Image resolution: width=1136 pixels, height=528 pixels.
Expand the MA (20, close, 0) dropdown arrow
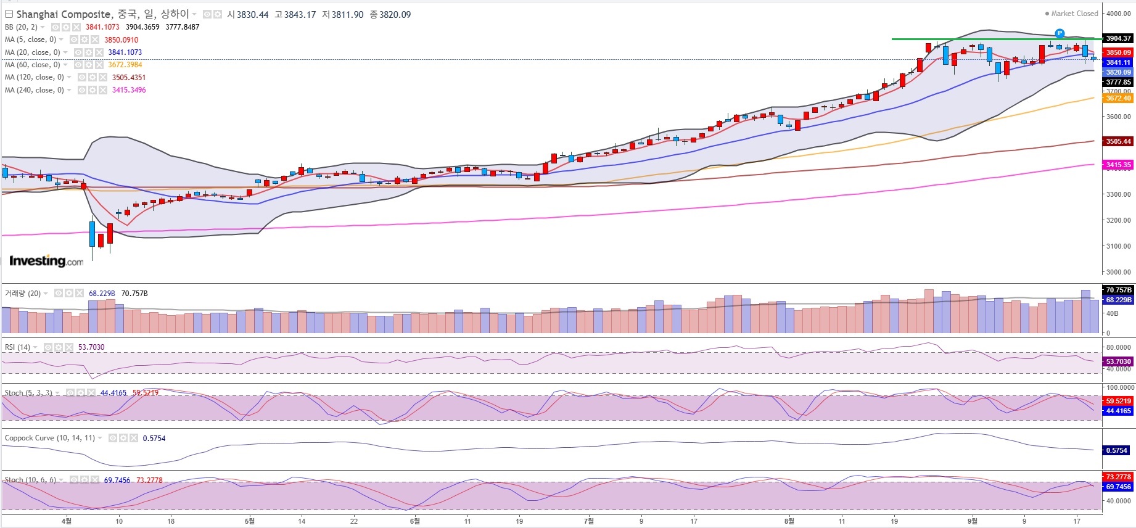coord(65,52)
